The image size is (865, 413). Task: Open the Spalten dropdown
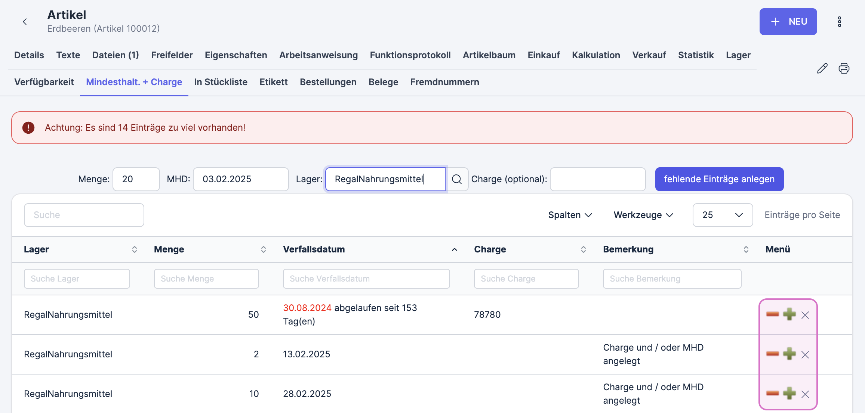[x=570, y=215]
